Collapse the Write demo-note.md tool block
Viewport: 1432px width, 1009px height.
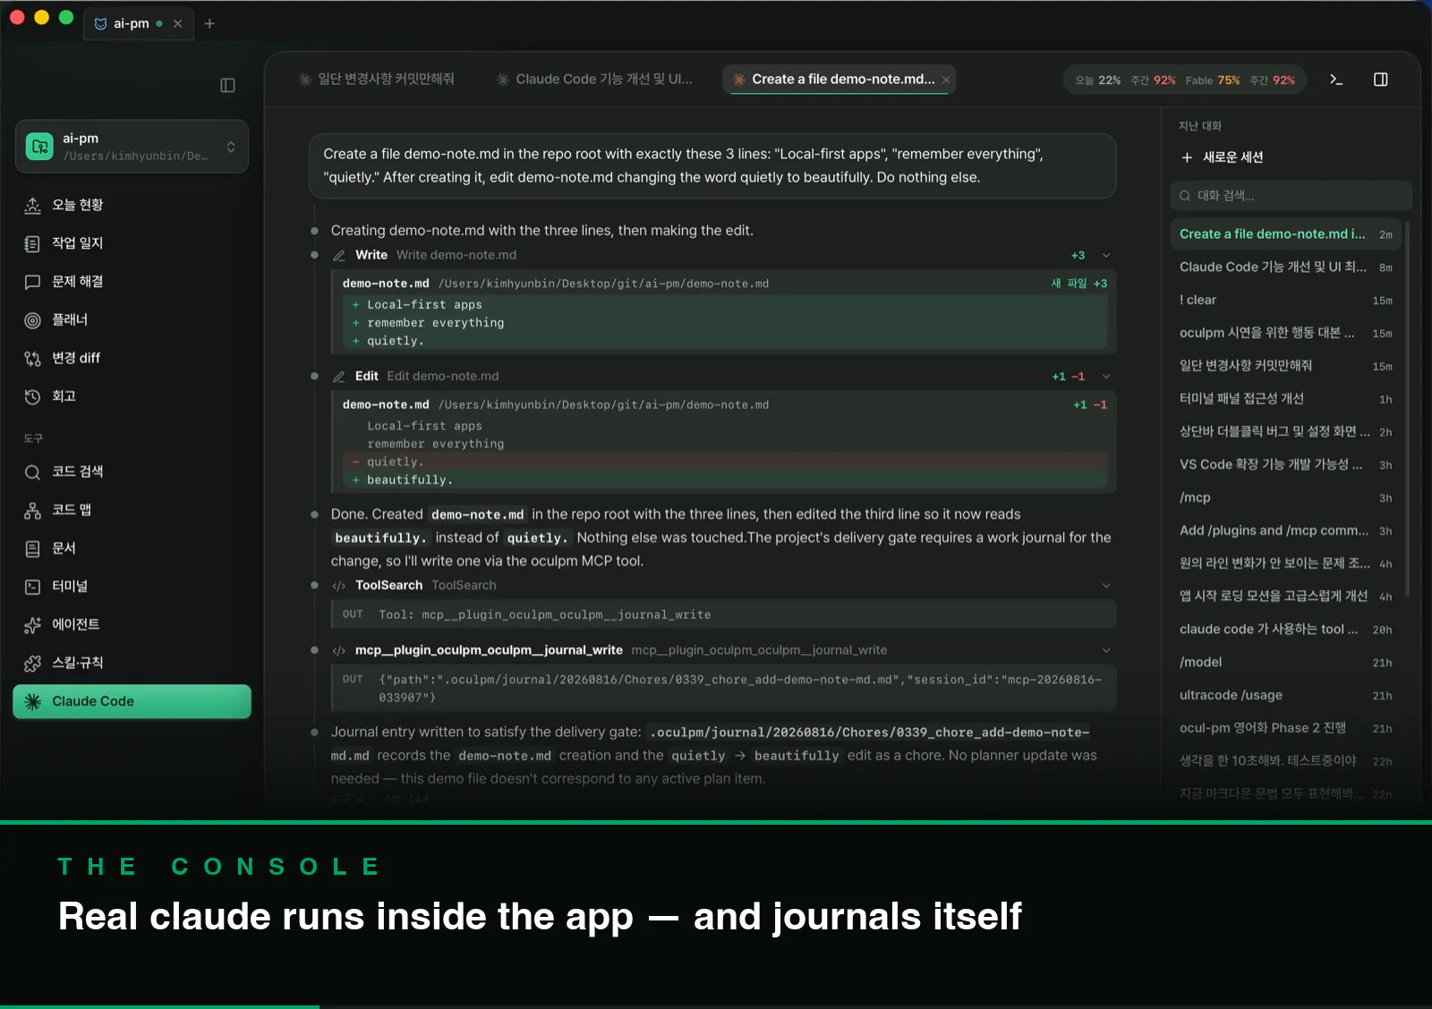1106,255
